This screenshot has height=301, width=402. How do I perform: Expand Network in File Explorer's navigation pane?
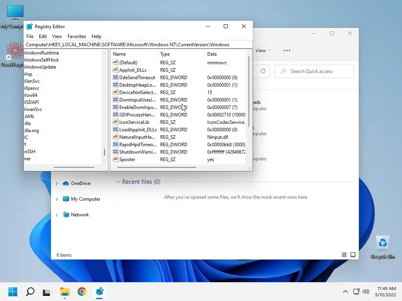coord(57,215)
